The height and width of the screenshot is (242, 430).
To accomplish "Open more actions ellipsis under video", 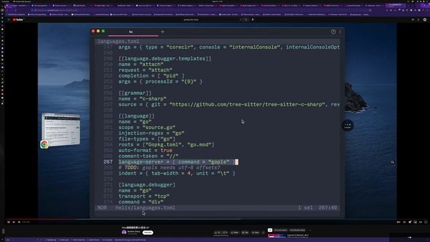I will point(263,233).
